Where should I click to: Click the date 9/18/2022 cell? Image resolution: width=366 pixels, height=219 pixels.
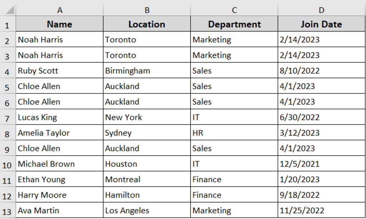point(321,194)
